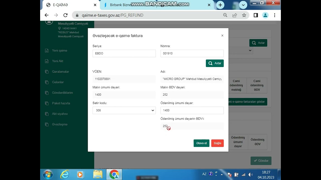
Task: Open the media player taskbar icon
Action: click(x=80, y=174)
